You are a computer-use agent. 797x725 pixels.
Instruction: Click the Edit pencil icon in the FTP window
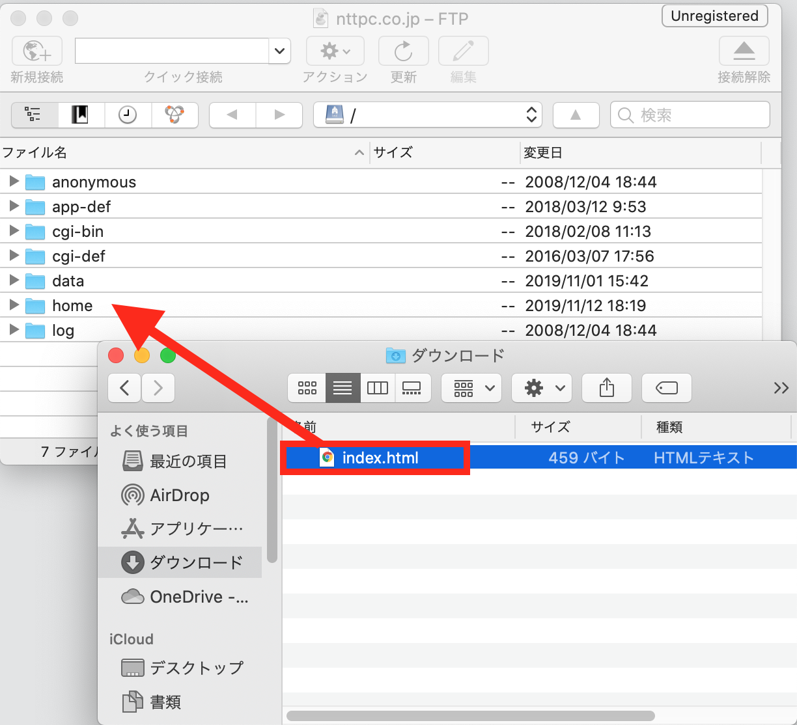point(464,51)
